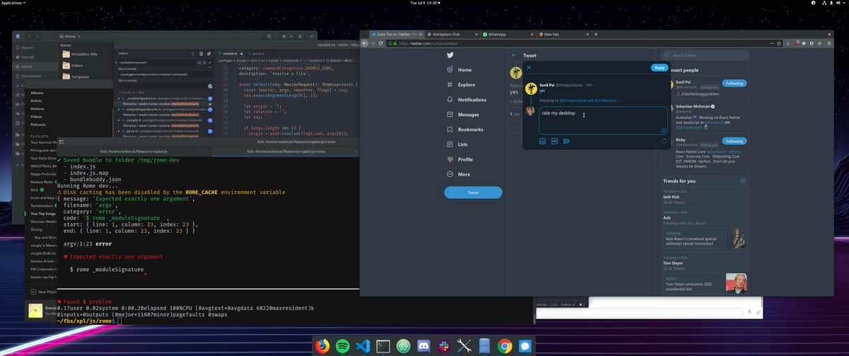Viewport: 849px width, 356px height.
Task: Open Twitter Profile page
Action: [x=460, y=159]
